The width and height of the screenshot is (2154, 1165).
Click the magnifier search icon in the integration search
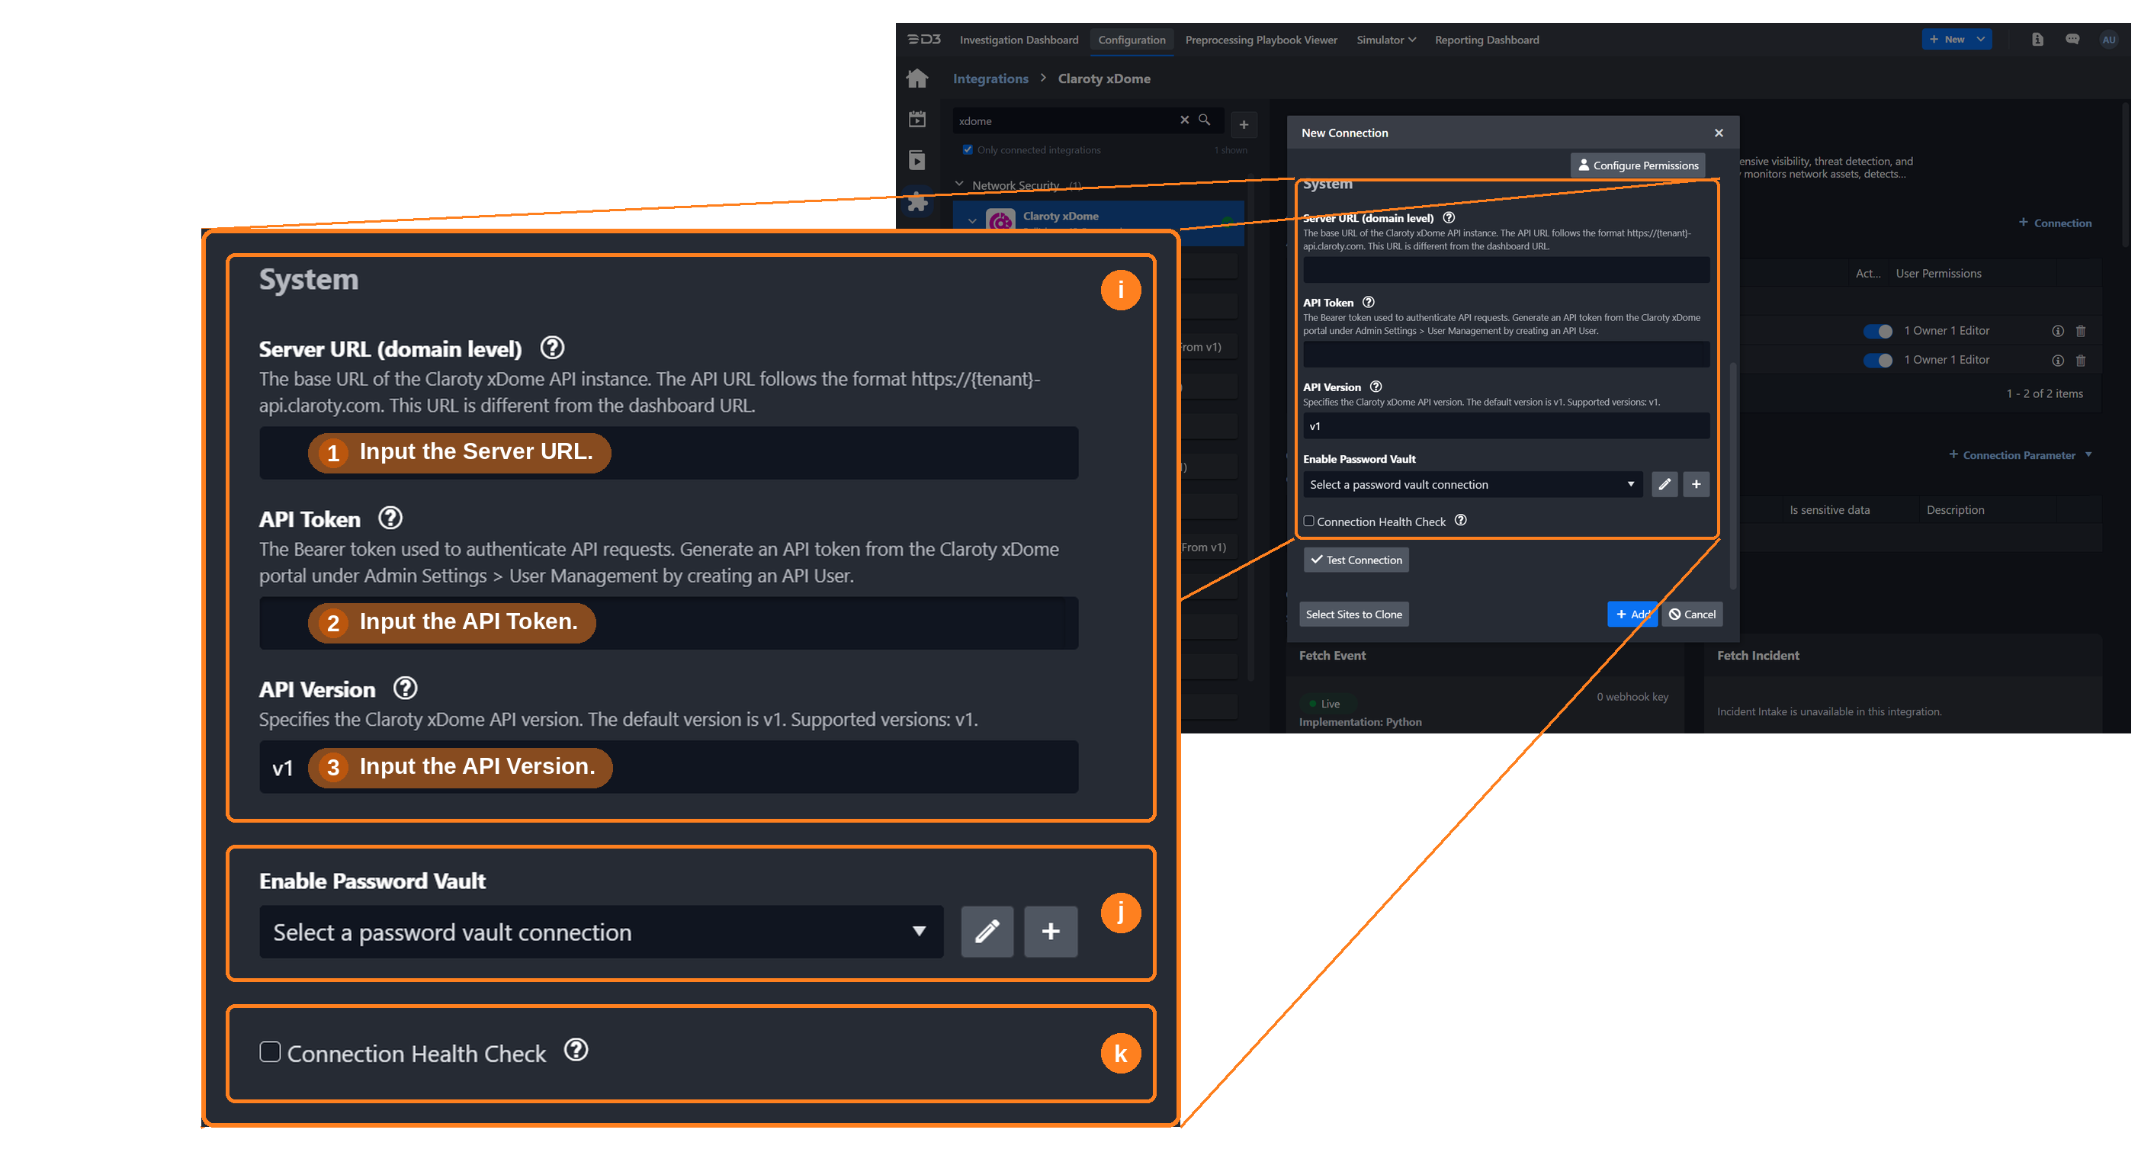1204,120
